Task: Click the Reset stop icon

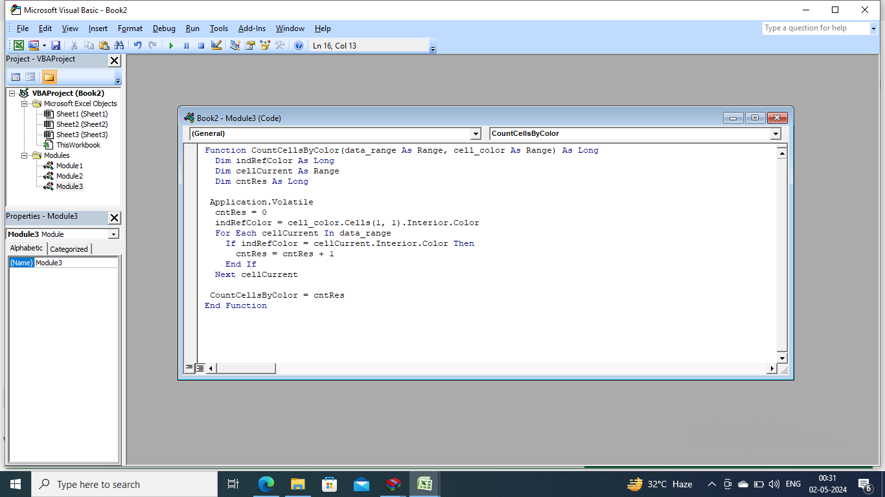Action: 201,45
